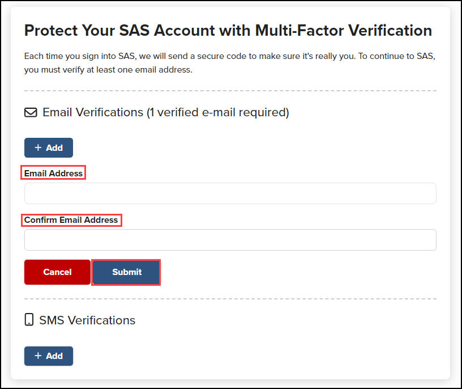
Task: Click the SMS Verifications section heading
Action: tap(87, 320)
